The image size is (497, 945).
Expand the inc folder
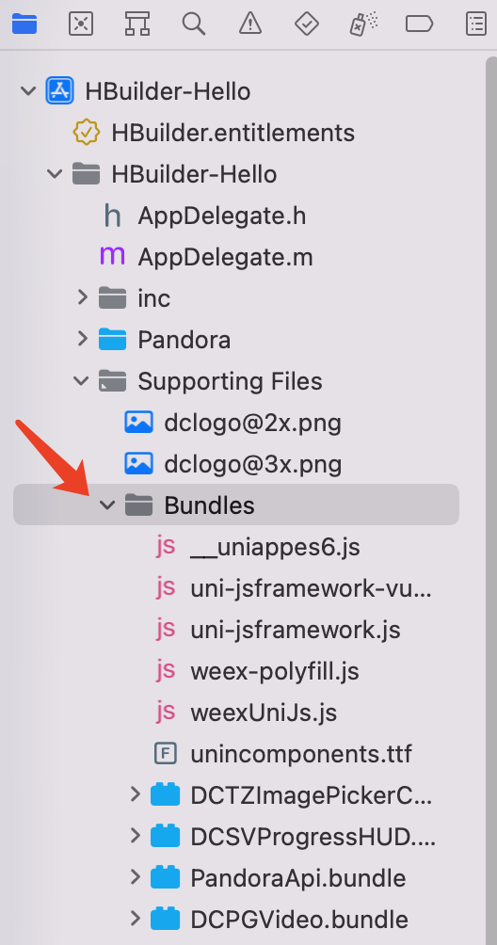pos(83,297)
